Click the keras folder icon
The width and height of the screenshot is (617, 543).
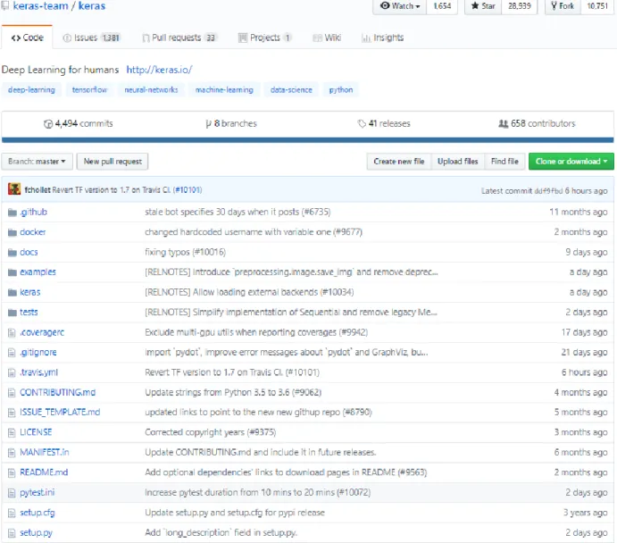[x=13, y=292]
